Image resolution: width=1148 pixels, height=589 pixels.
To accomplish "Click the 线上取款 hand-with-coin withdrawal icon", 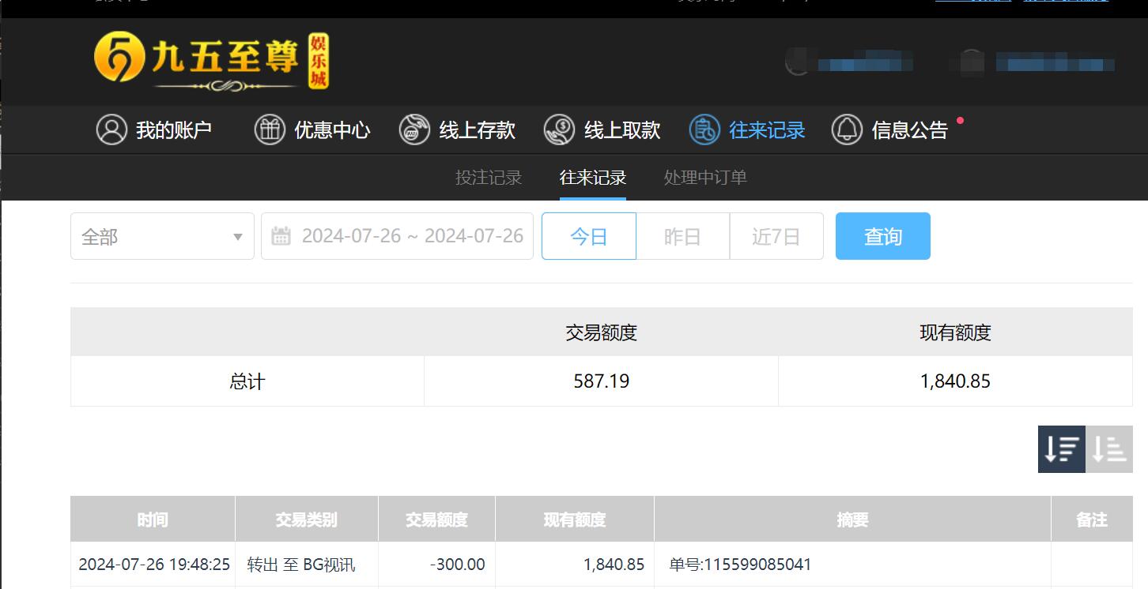I will (560, 129).
